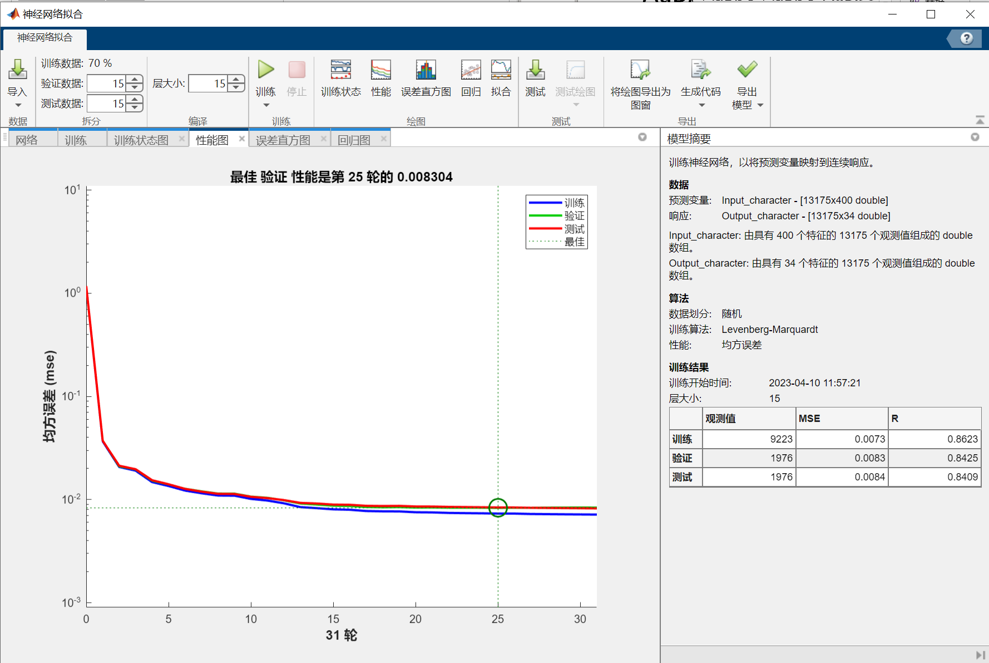Open document area actions menu circle icon
The height and width of the screenshot is (663, 989).
pos(642,137)
